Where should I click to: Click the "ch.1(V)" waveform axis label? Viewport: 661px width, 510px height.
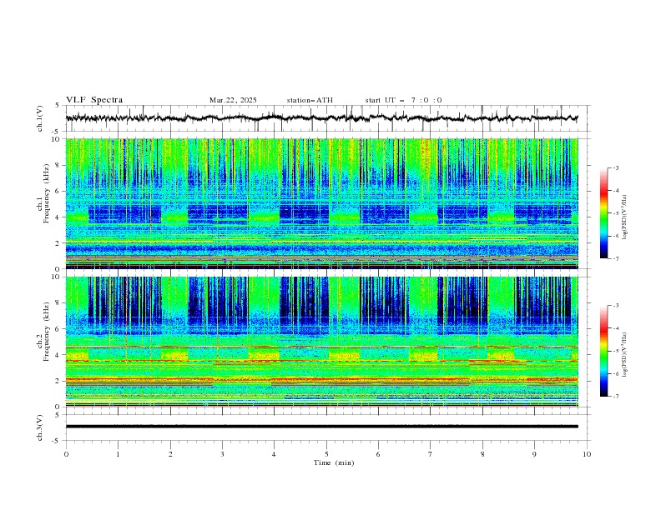40,118
